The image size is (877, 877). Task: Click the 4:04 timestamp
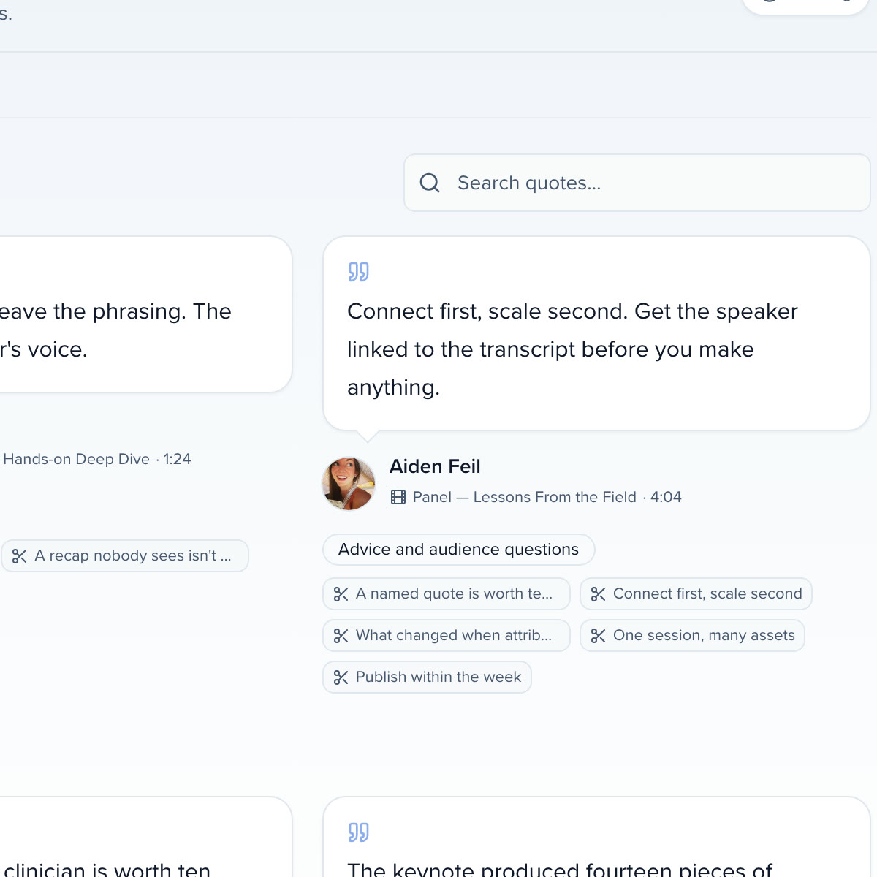[x=666, y=497]
